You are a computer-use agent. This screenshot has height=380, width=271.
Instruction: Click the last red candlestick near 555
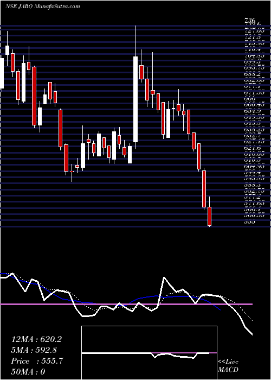tap(210, 216)
